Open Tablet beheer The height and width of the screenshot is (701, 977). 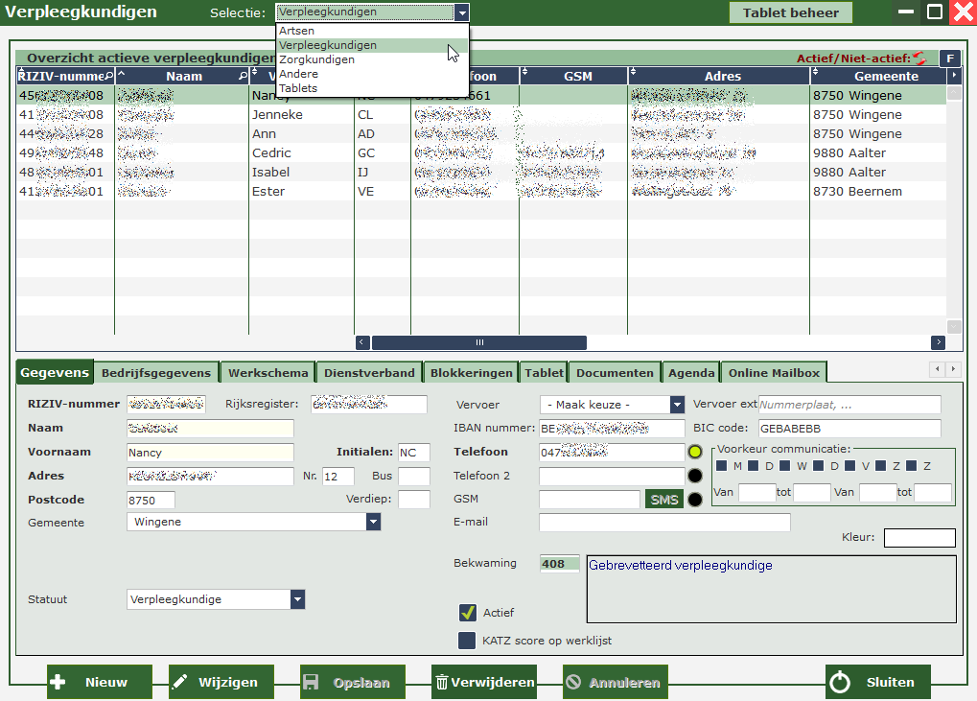point(790,12)
